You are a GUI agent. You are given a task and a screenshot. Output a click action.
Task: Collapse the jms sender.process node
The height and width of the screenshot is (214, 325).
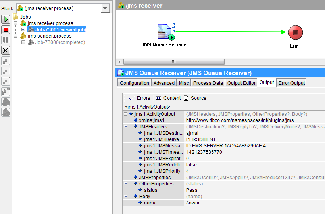(x=15, y=36)
